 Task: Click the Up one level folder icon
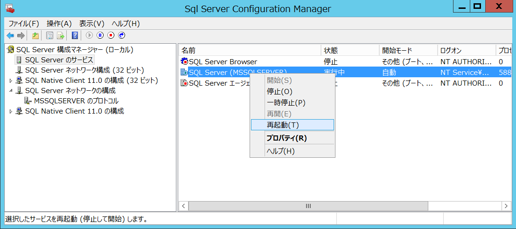coord(35,35)
